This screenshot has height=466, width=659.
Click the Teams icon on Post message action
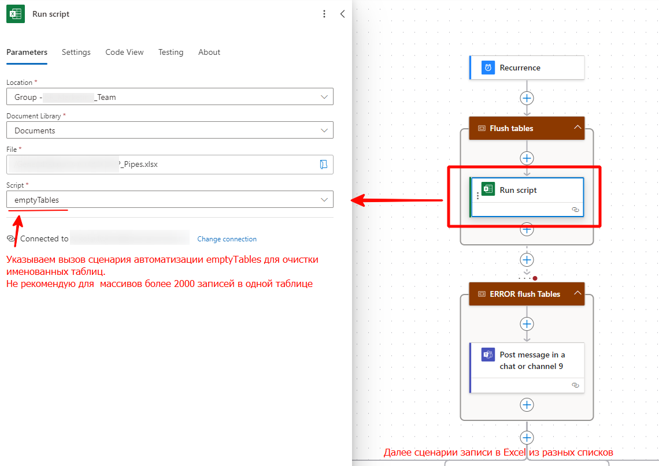point(488,355)
